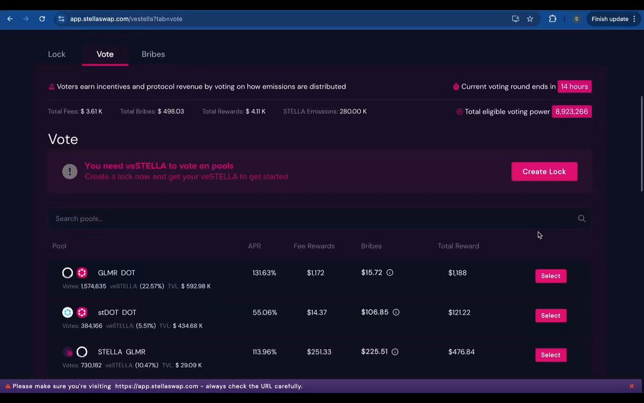
Task: Click the STELLA GLMR bribes info icon
Action: pyautogui.click(x=395, y=352)
